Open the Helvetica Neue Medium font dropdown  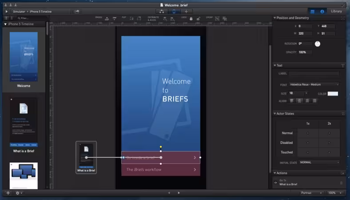coord(314,84)
